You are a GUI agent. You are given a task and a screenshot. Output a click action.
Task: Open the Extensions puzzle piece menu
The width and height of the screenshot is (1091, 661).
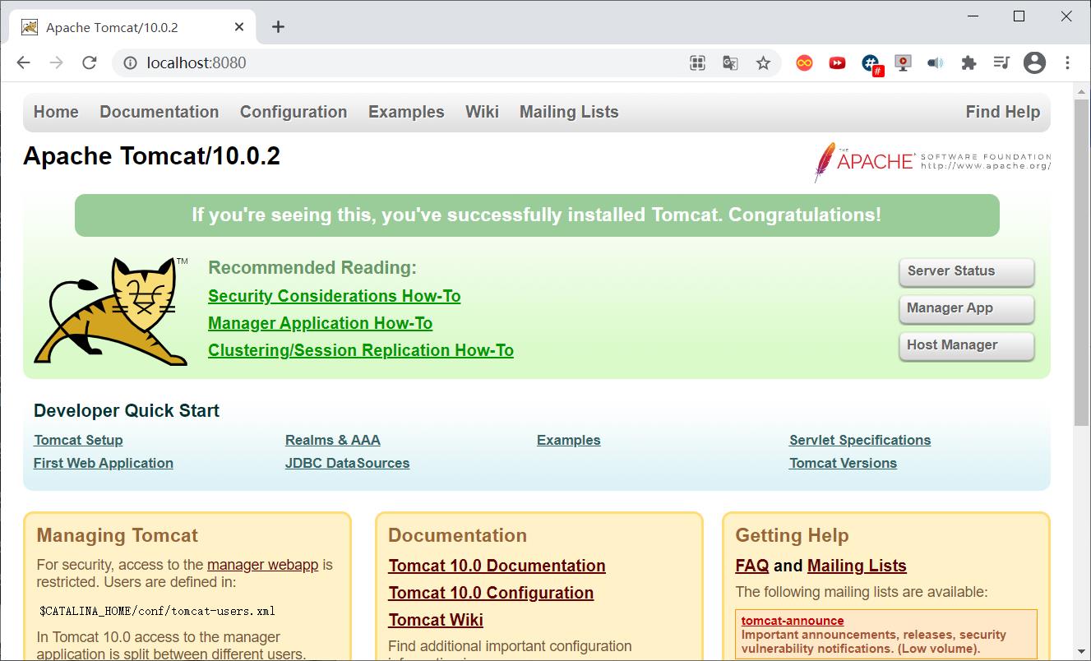(968, 62)
